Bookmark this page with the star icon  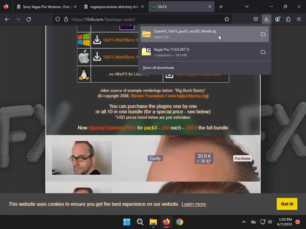click(227, 19)
